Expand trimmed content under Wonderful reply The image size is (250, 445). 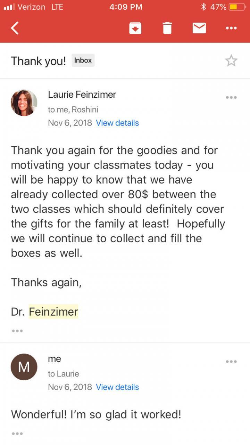click(17, 434)
